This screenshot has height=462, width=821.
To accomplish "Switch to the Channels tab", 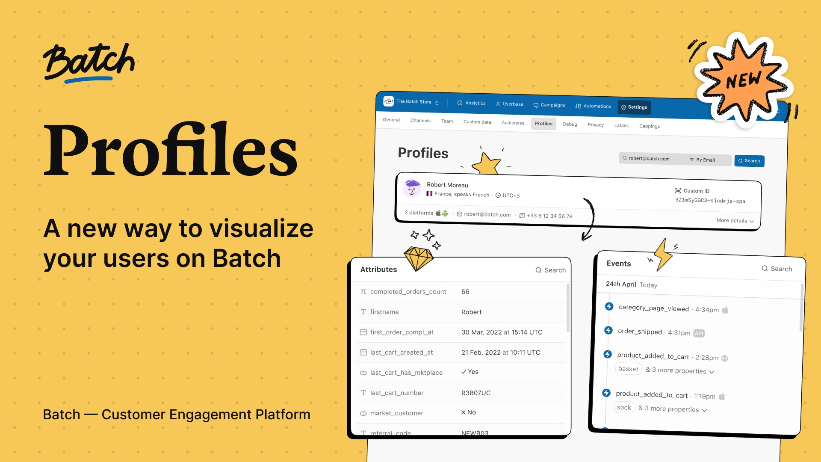I will pyautogui.click(x=420, y=121).
